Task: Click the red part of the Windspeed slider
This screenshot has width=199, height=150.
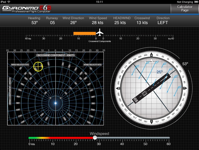Action: (x=72, y=138)
